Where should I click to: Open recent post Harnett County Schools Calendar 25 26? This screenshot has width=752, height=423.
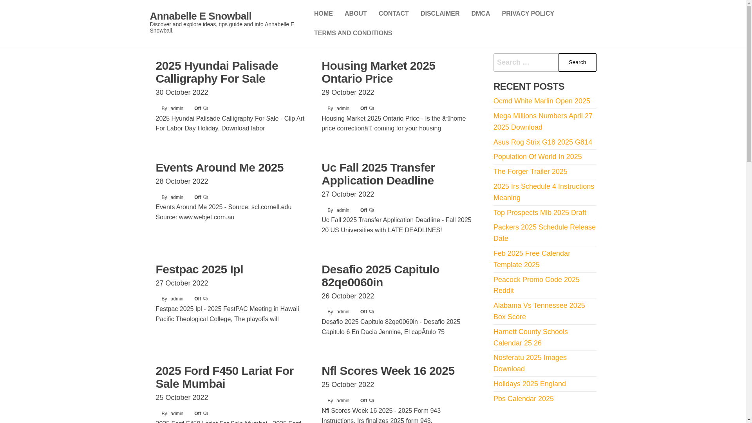pos(531,337)
